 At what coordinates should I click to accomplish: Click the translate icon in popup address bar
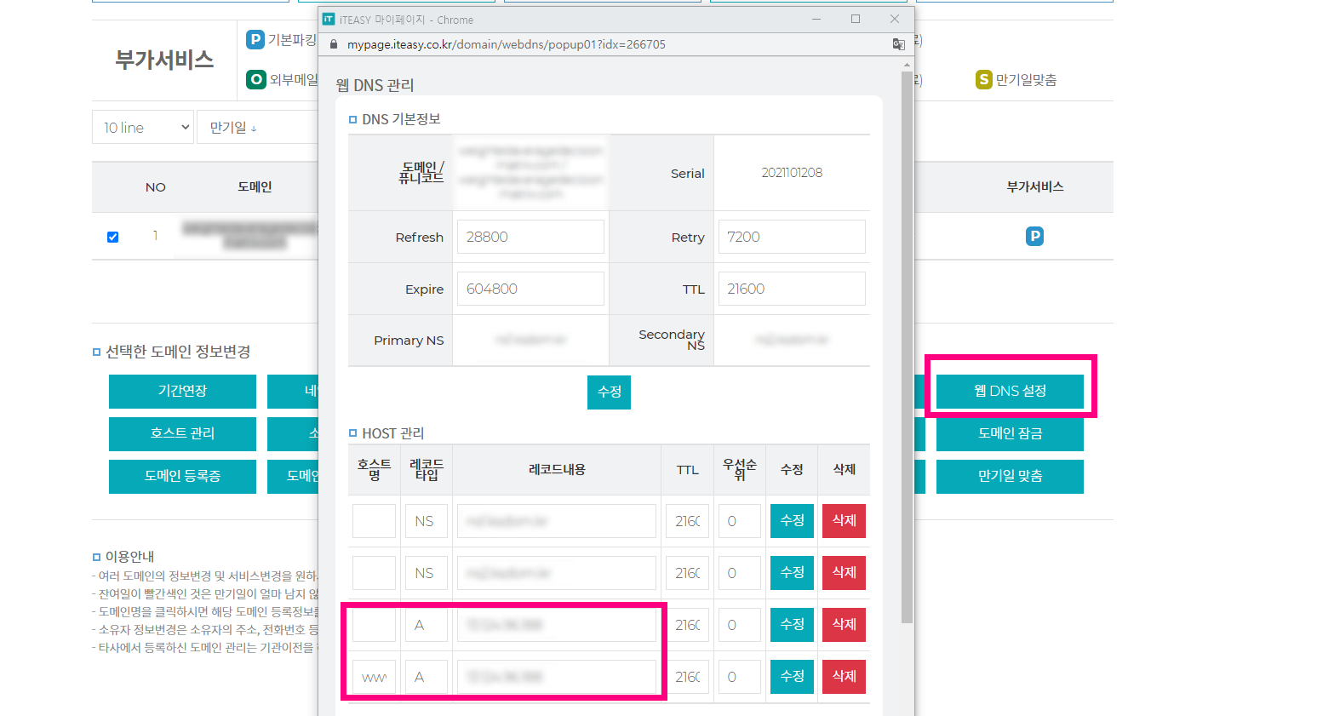point(898,44)
